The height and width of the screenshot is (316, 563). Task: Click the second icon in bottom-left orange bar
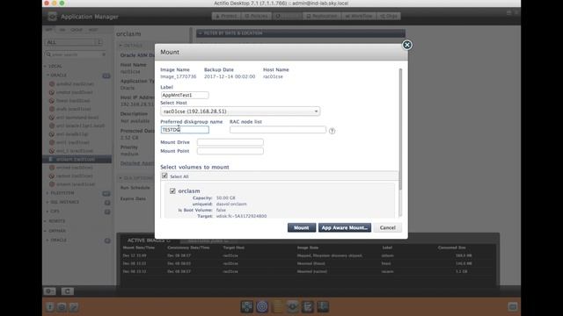pyautogui.click(x=62, y=307)
